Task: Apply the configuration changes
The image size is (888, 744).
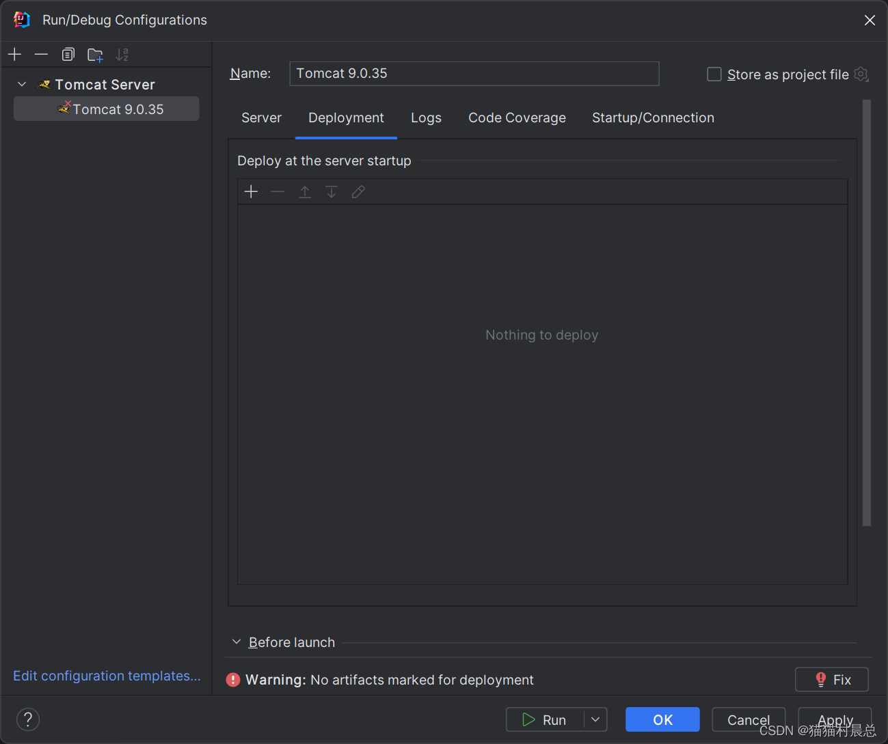Action: coord(835,719)
